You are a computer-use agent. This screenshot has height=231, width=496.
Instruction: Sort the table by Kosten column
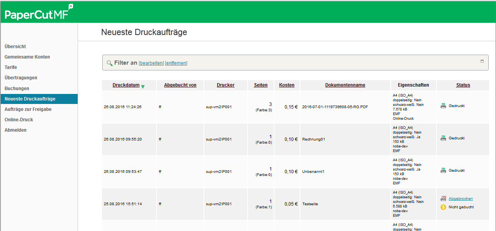pos(286,85)
